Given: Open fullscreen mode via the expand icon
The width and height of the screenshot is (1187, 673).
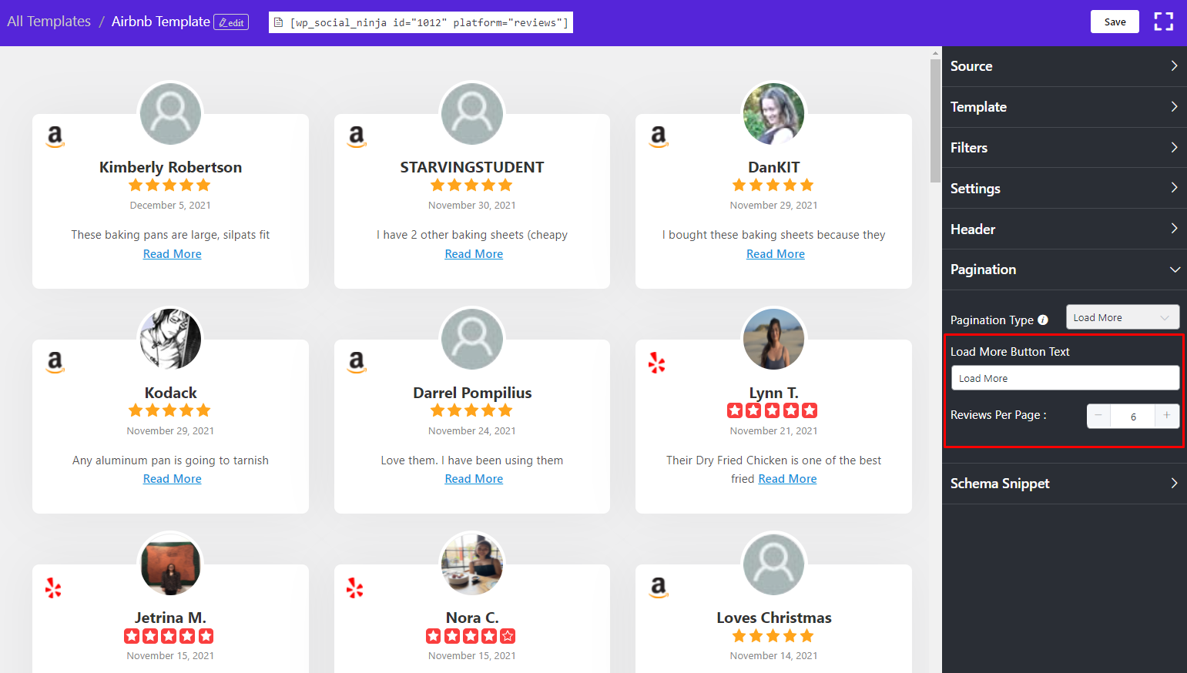Looking at the screenshot, I should [x=1163, y=22].
